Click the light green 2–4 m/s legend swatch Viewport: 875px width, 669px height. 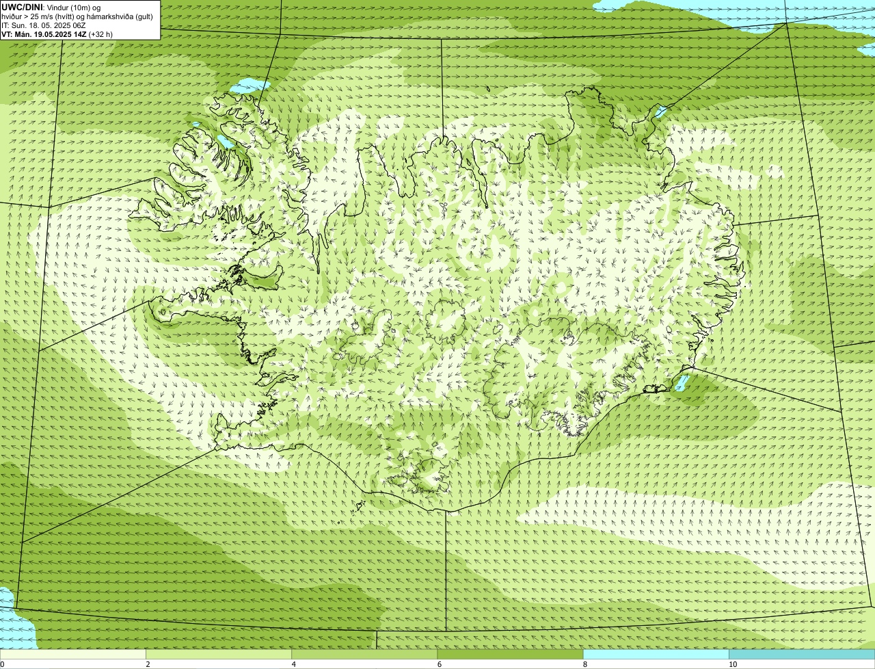coord(219,655)
